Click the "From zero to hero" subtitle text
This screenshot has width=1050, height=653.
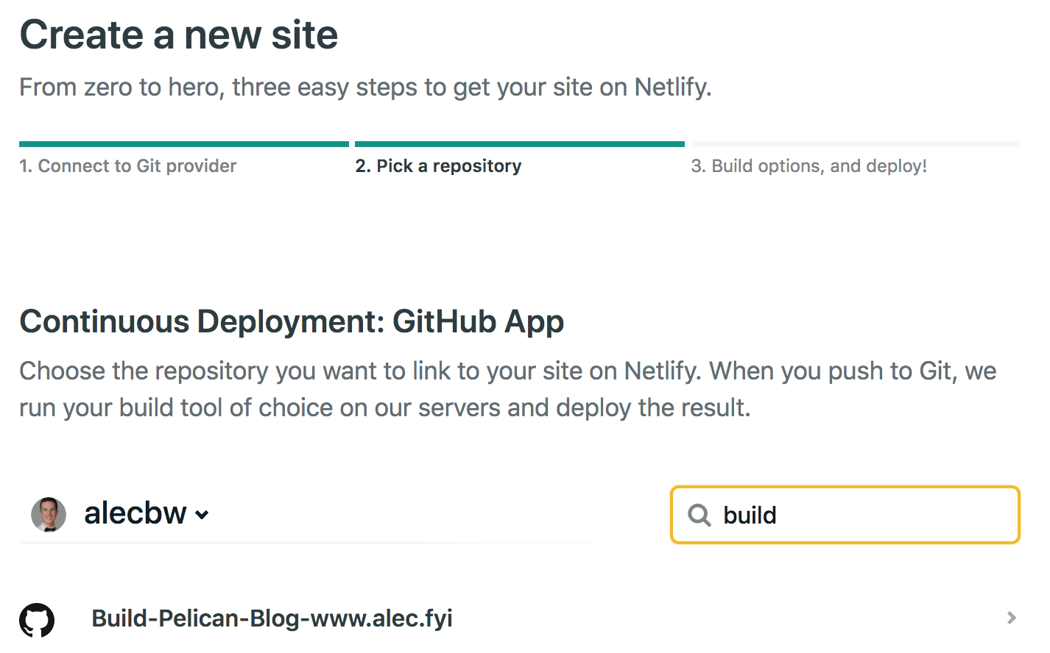point(365,87)
